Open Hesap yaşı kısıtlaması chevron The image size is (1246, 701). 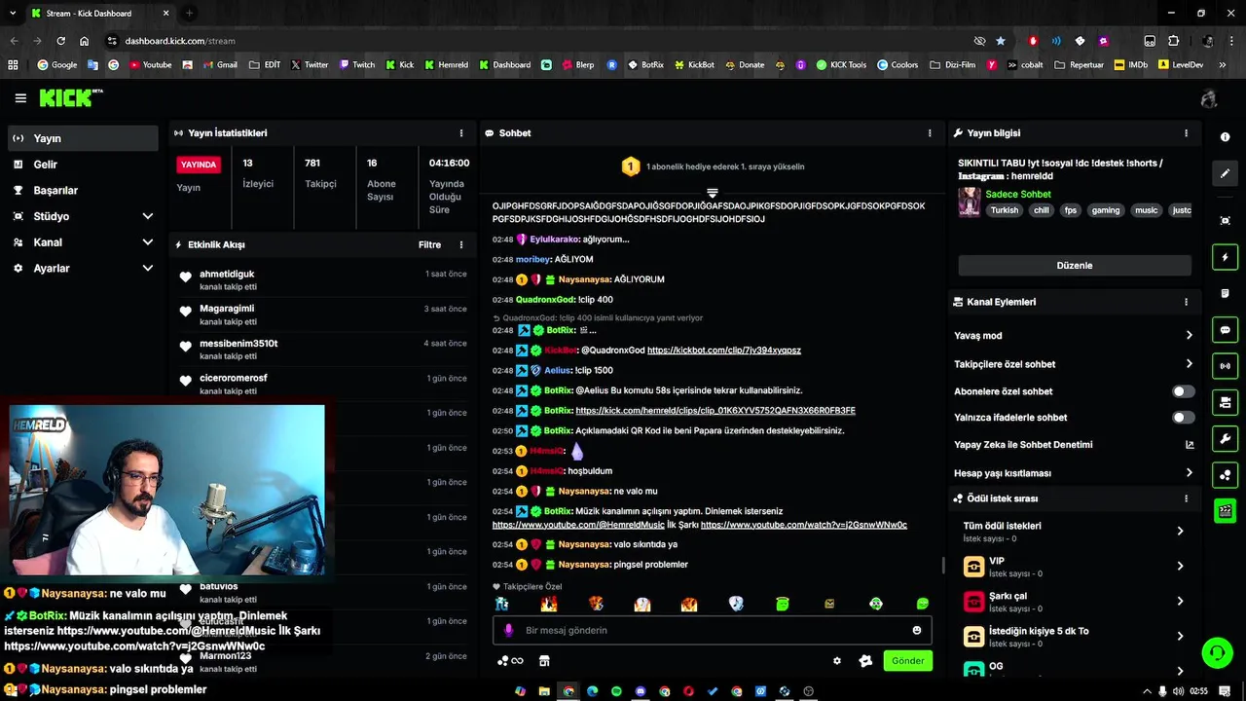click(x=1190, y=473)
